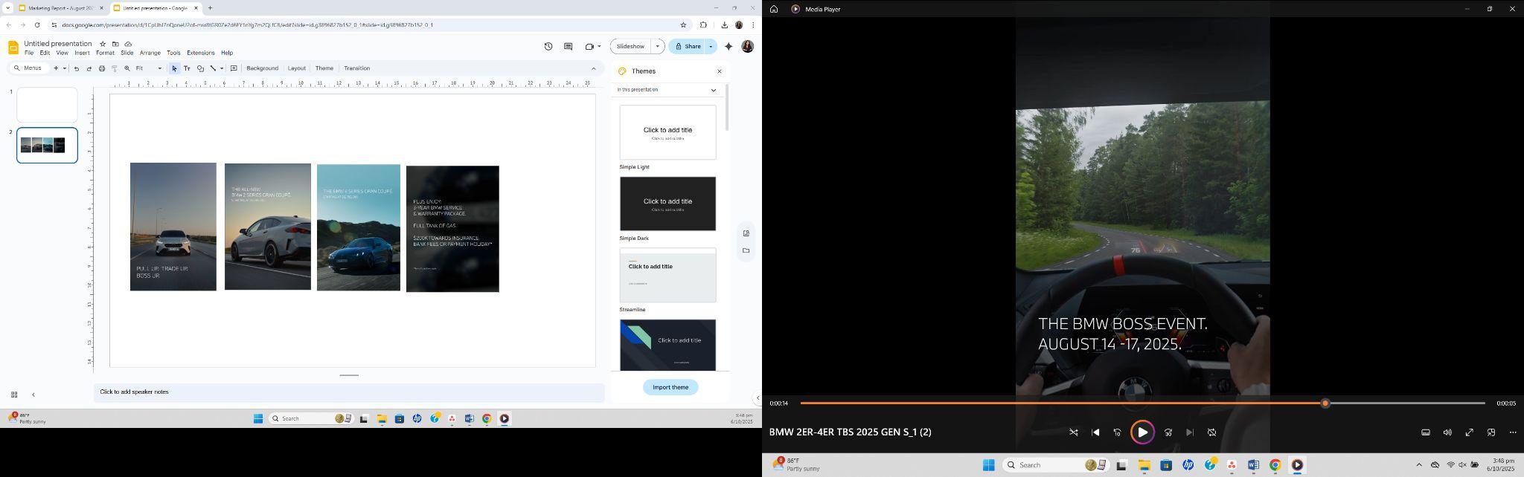The image size is (1524, 477).
Task: Activate the paint format tool
Action: [x=115, y=68]
